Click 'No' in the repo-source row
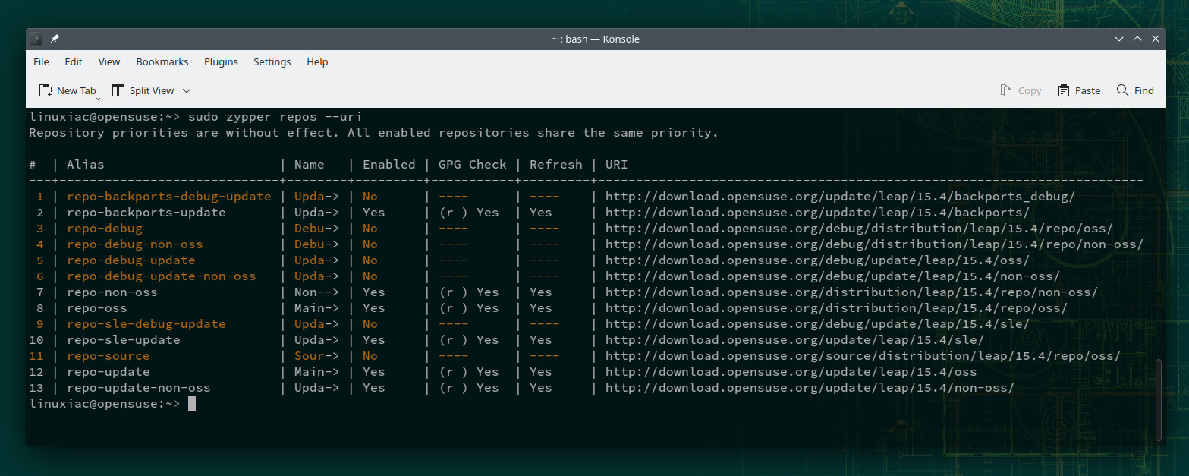 370,355
